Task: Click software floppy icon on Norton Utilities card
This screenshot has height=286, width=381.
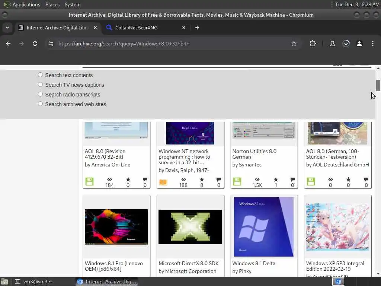Action: (x=237, y=181)
